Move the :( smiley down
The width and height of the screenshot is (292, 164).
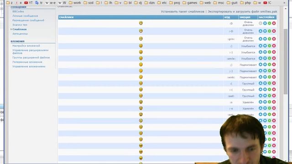265,83
